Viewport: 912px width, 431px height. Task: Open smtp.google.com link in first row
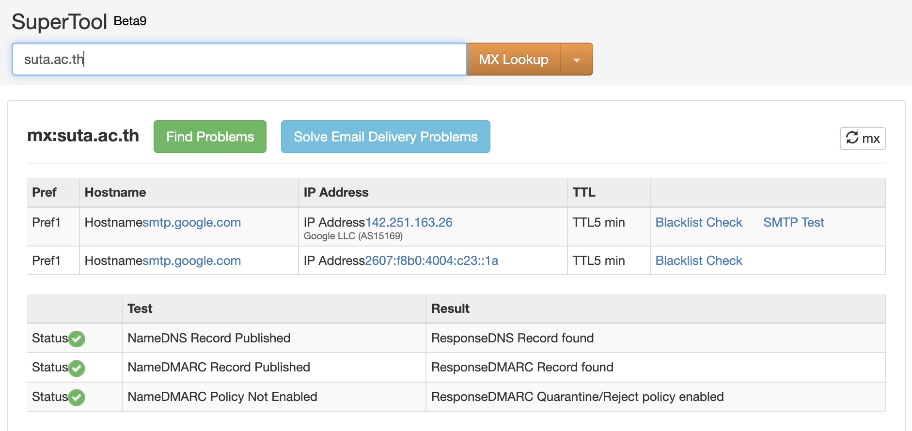(192, 222)
